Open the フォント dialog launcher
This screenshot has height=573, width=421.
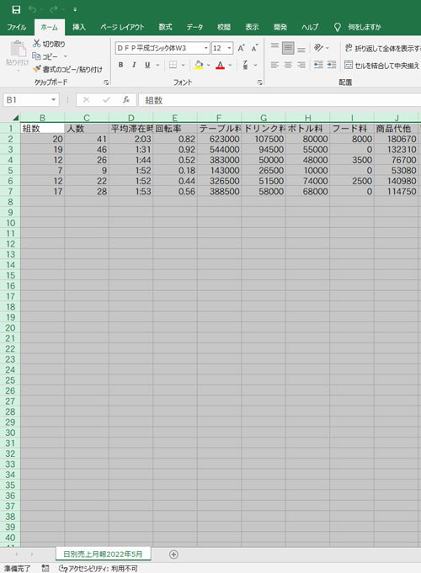click(259, 83)
